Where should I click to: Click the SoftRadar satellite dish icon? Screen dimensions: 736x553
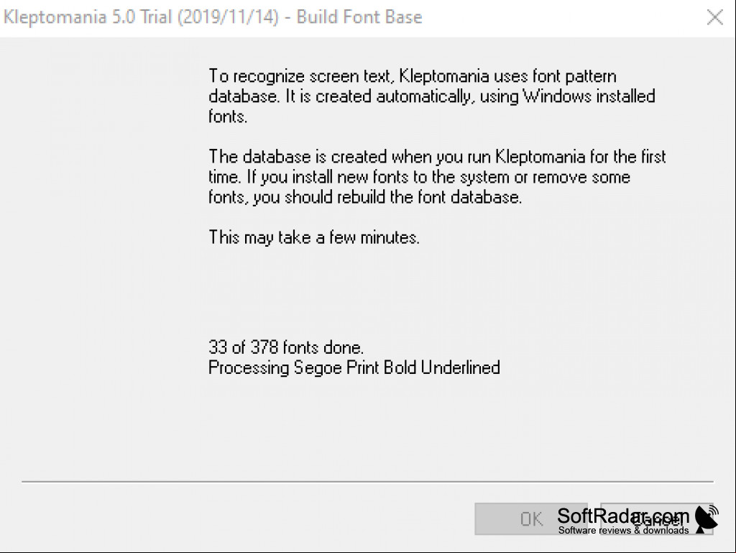pyautogui.click(x=707, y=518)
